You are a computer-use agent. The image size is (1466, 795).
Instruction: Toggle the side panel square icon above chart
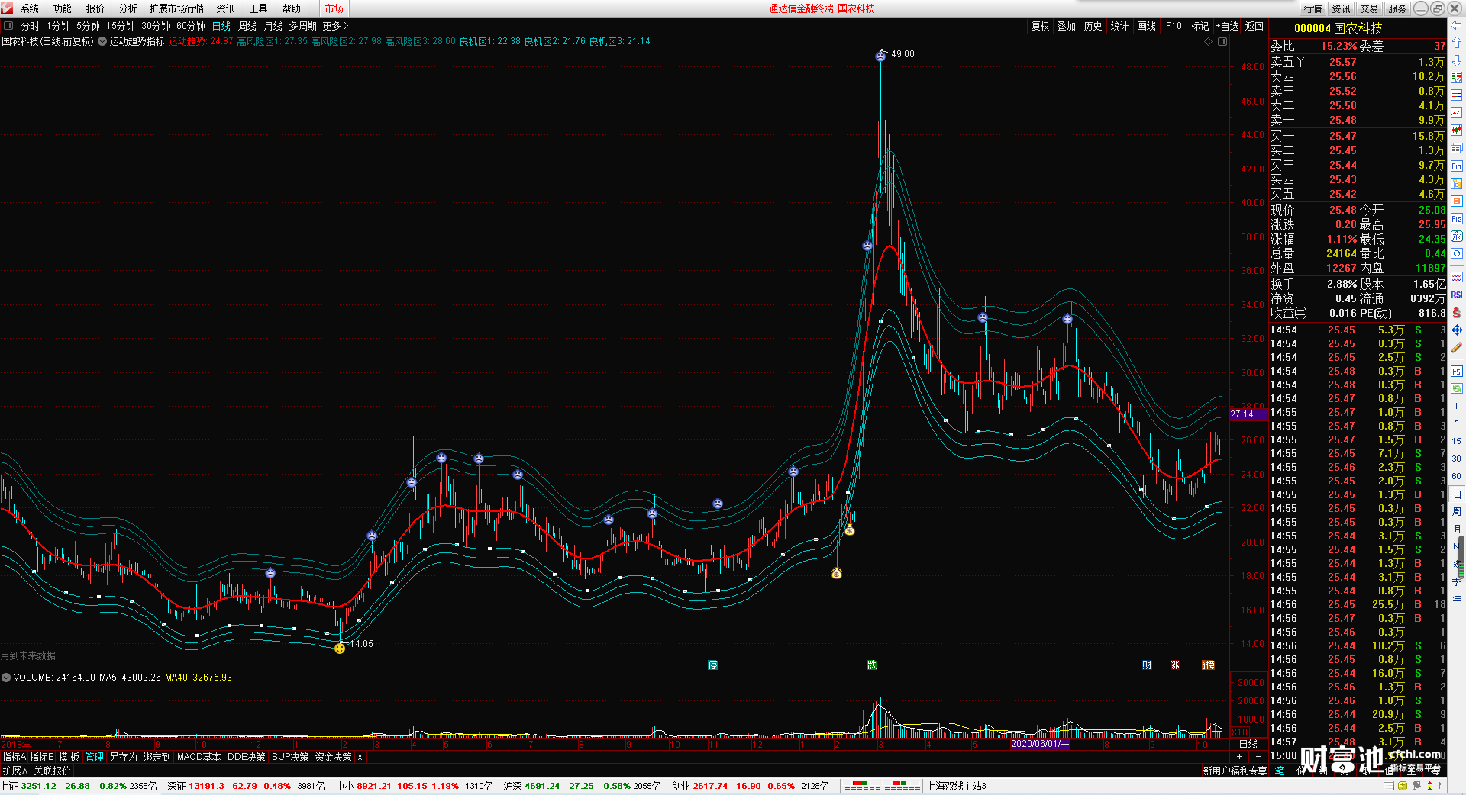(x=1222, y=42)
